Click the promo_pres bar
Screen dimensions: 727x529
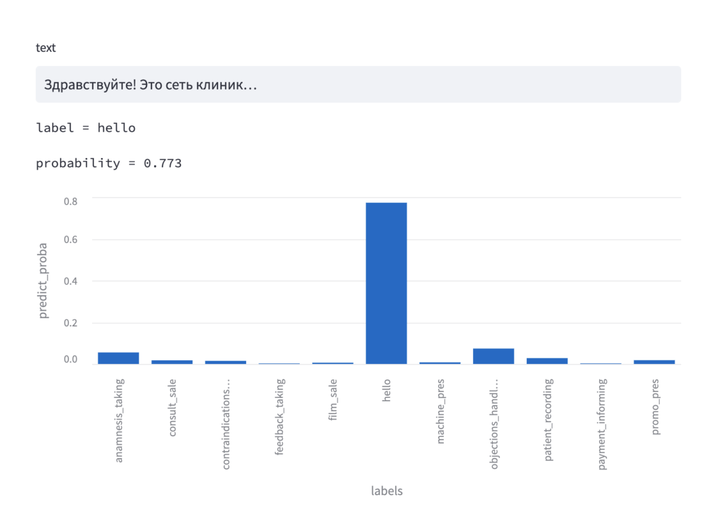654,362
